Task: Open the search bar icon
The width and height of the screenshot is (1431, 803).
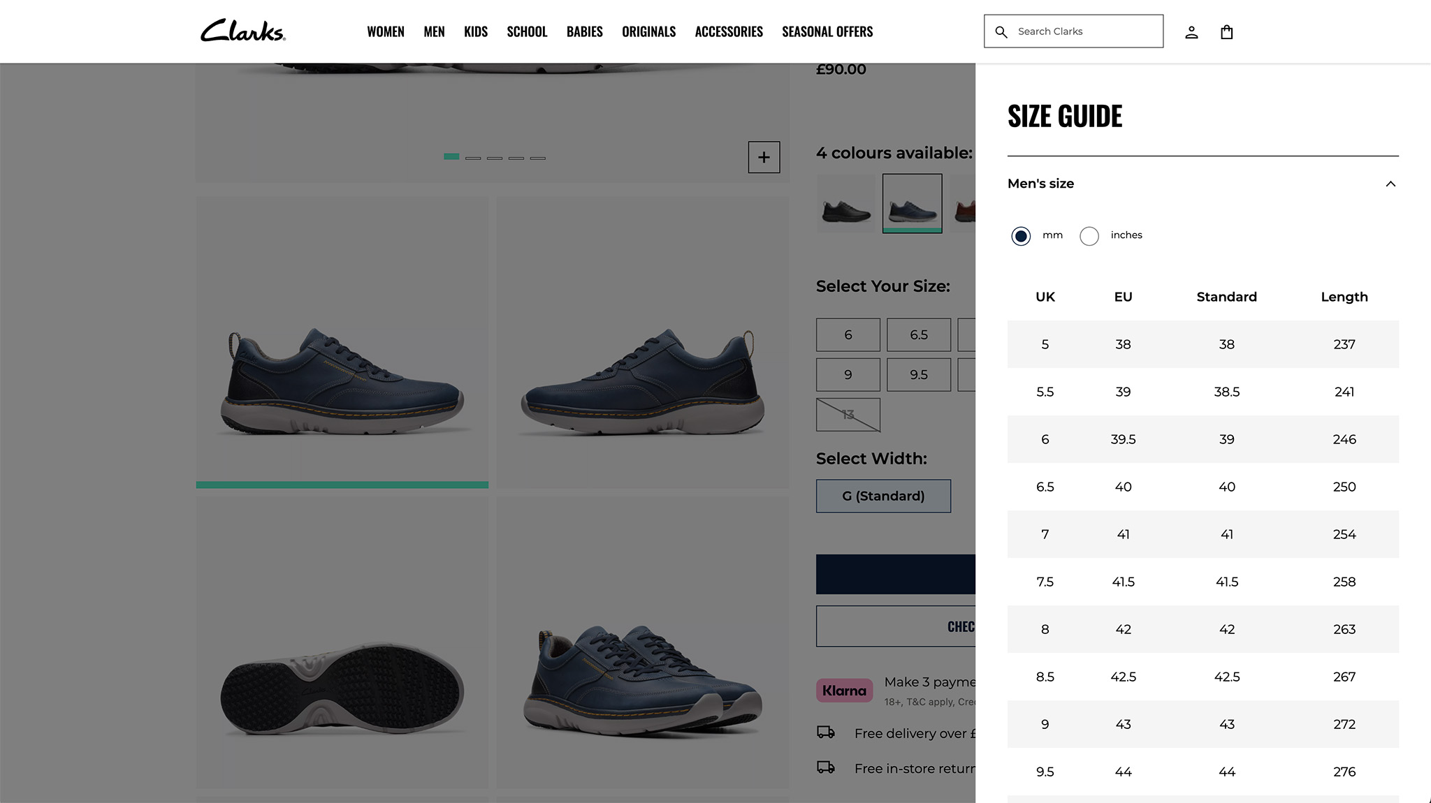Action: [1001, 31]
